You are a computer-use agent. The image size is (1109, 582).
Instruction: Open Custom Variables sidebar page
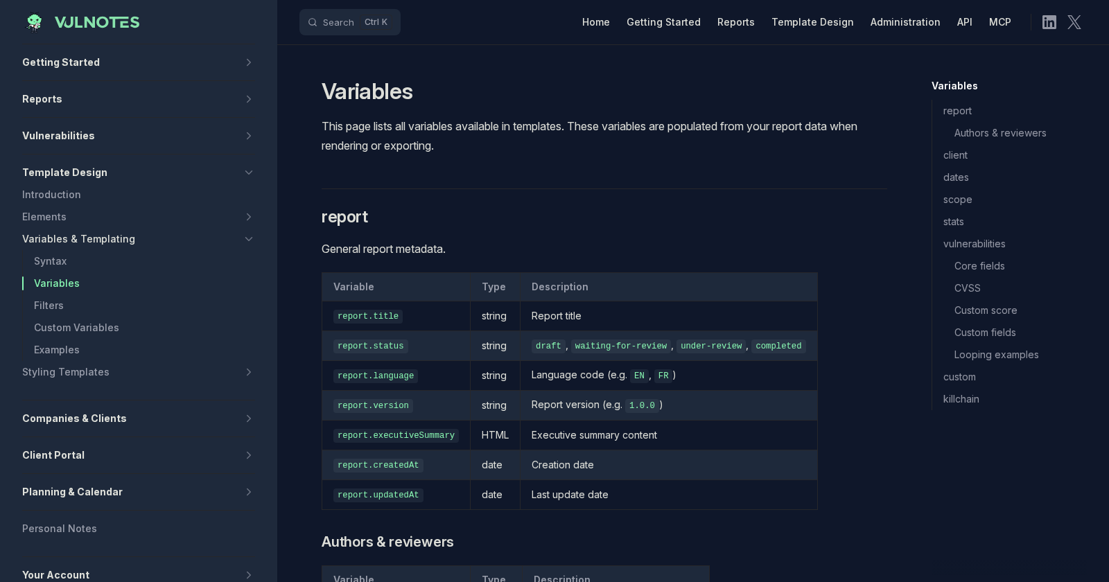(76, 328)
